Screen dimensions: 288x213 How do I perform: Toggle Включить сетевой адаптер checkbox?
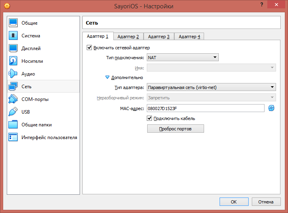click(x=89, y=48)
